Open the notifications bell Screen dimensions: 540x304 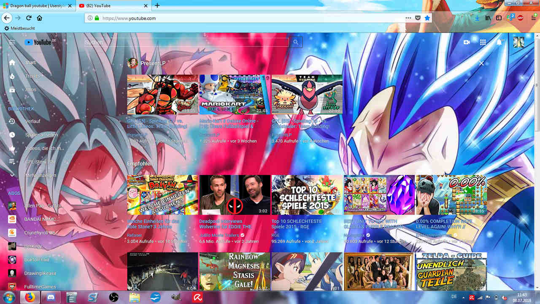click(x=499, y=42)
